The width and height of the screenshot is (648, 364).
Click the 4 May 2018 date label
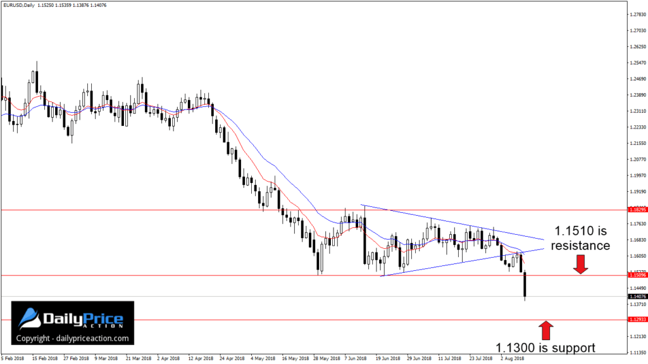tap(263, 359)
